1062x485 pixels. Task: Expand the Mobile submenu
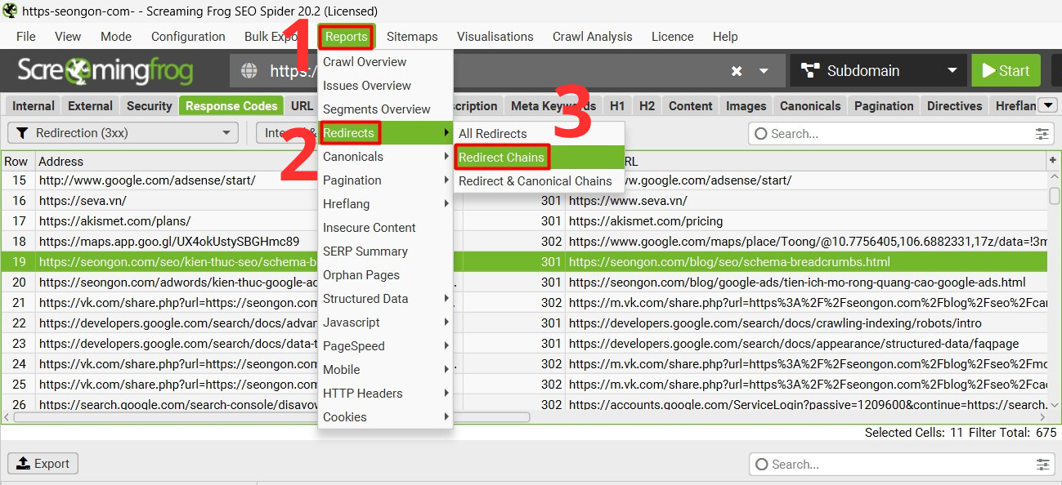coord(385,370)
